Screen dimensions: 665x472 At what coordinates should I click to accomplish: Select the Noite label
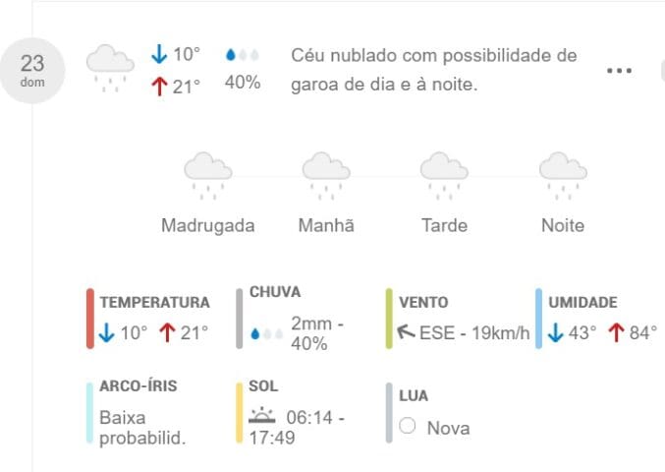563,225
